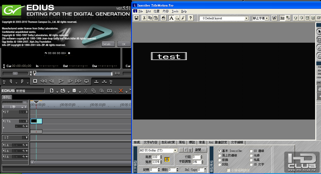Select the 光線 radio button
Screen dimensions: 321x174
[x=251, y=155]
